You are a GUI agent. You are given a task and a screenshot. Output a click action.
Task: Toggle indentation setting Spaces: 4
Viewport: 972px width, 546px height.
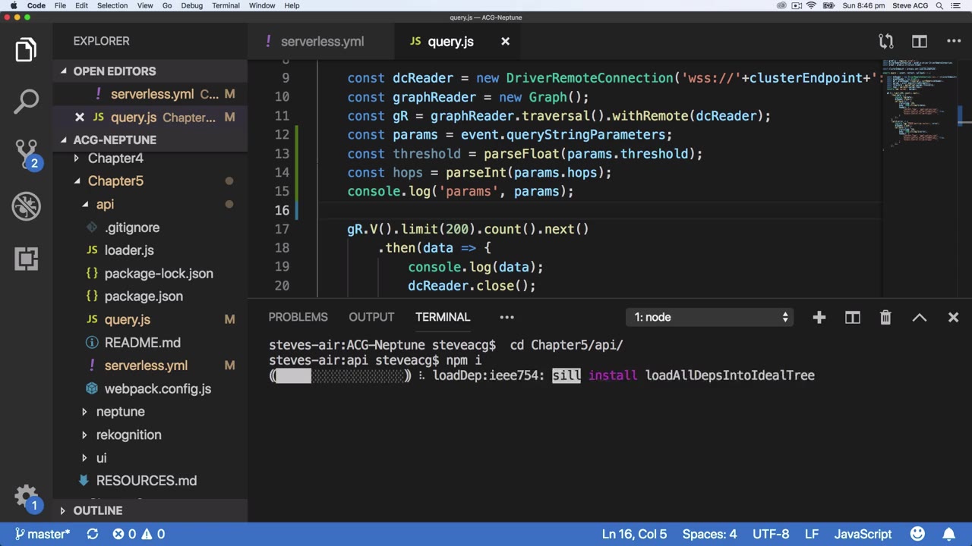click(708, 534)
